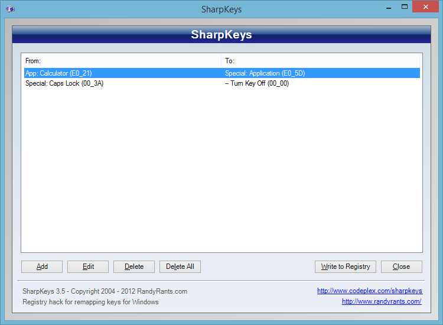Image resolution: width=443 pixels, height=325 pixels.
Task: Maximize the SharpKeys window
Action: point(405,7)
